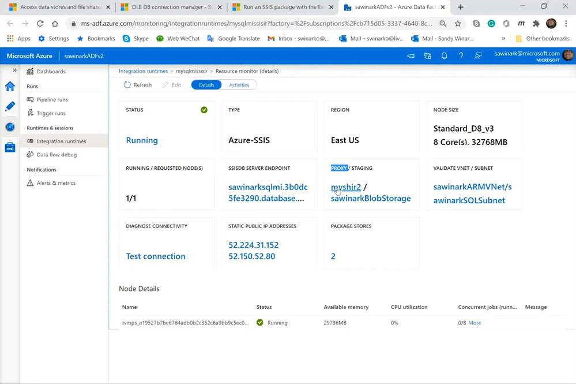This screenshot has width=576, height=384.
Task: Open the myshir2 proxy link
Action: [346, 187]
